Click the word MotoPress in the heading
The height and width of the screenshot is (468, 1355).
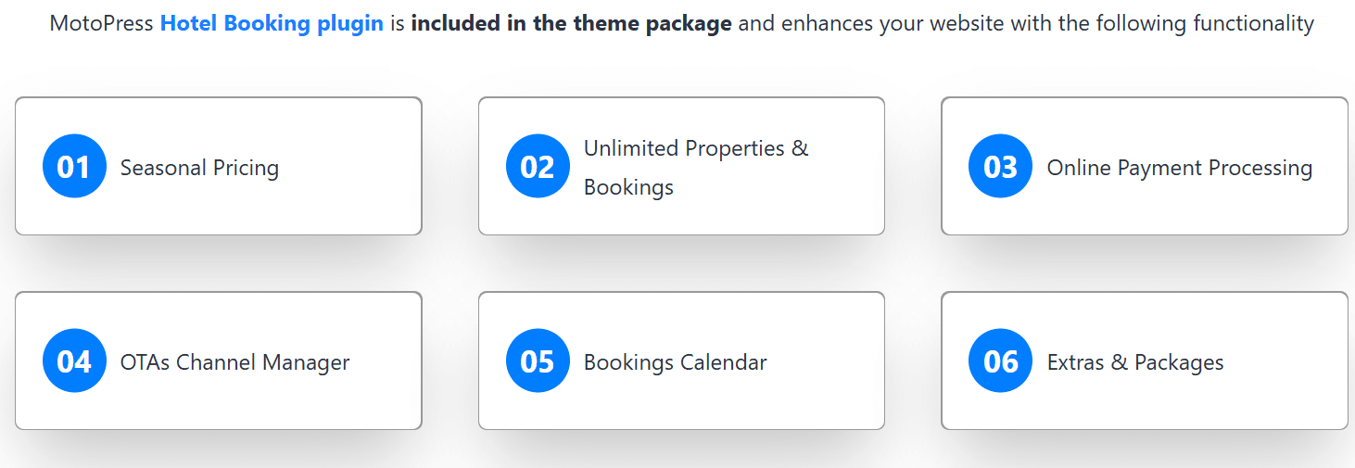101,23
